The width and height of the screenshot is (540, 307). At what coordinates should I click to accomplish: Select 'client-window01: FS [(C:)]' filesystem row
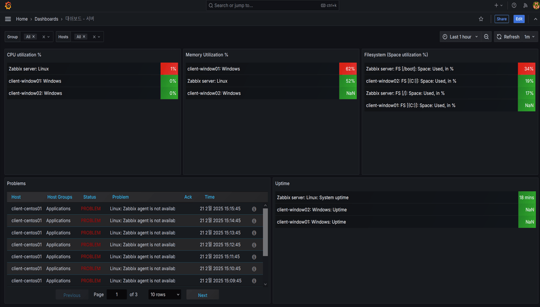450,105
